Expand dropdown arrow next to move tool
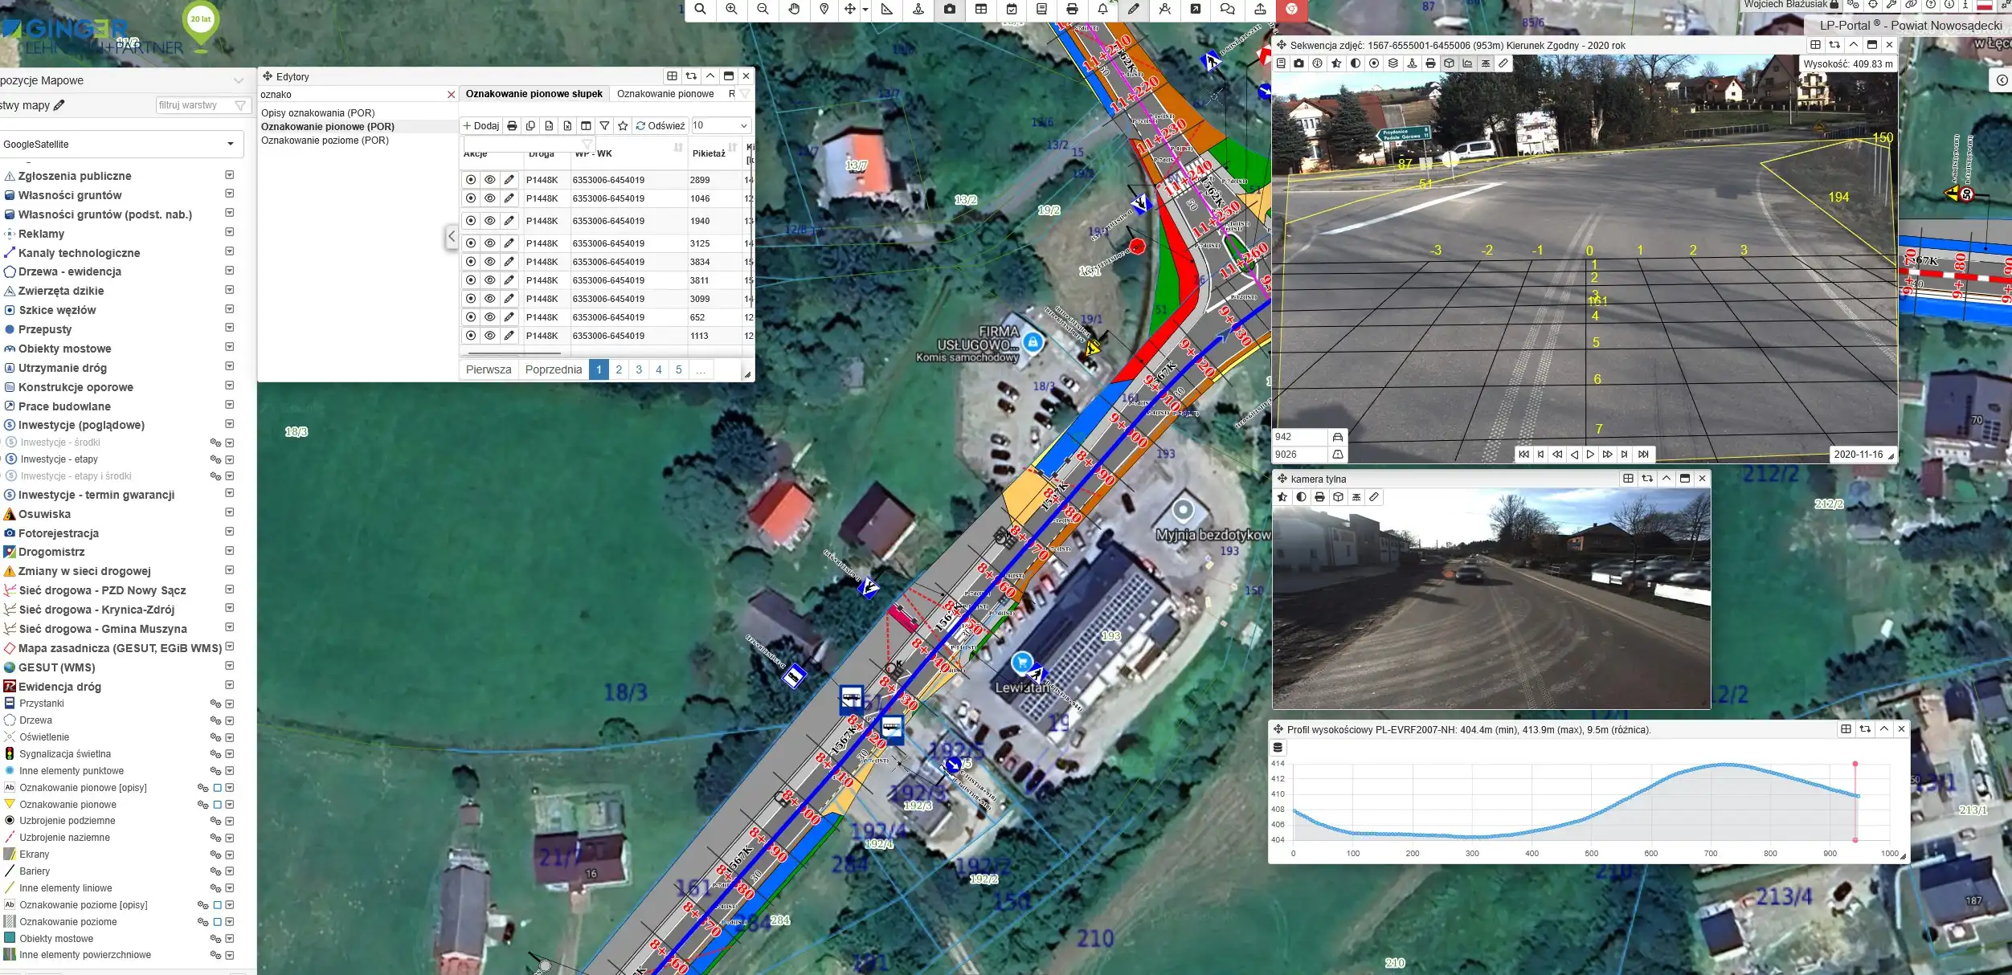The width and height of the screenshot is (2012, 975). pos(865,10)
